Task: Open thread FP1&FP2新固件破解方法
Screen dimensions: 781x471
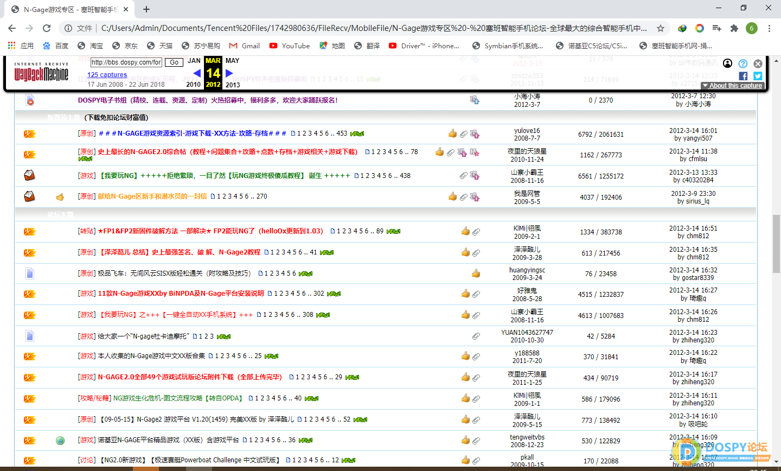Action: (x=210, y=231)
